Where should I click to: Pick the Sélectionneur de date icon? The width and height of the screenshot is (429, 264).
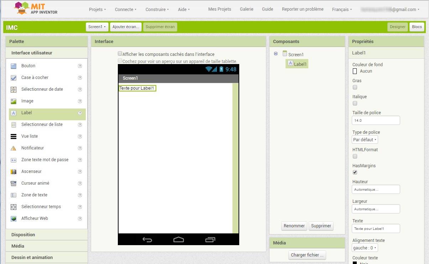14,89
